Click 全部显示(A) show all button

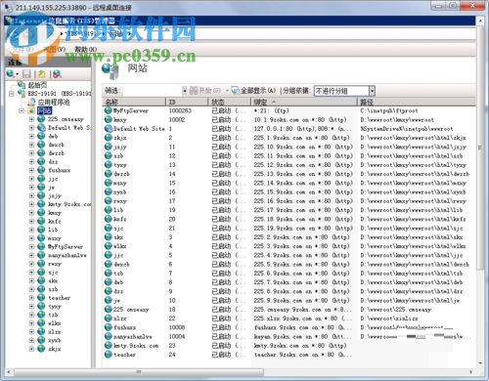(x=254, y=91)
